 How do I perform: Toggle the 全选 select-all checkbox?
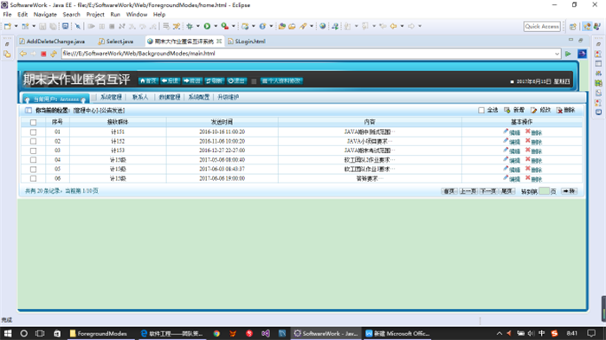click(481, 110)
